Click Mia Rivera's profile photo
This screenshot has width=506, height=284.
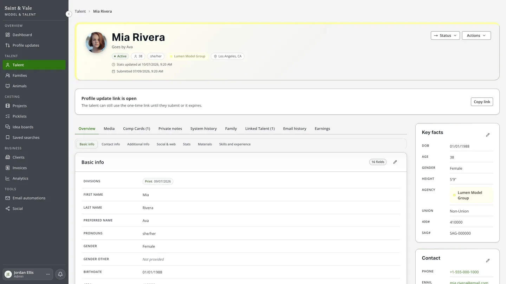click(x=96, y=42)
